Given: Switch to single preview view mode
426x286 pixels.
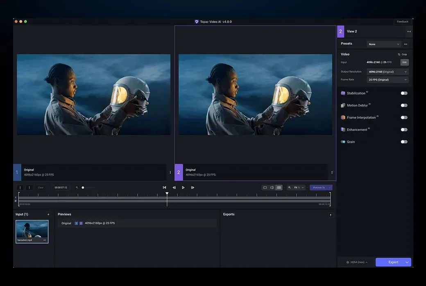Looking at the screenshot, I should point(264,187).
